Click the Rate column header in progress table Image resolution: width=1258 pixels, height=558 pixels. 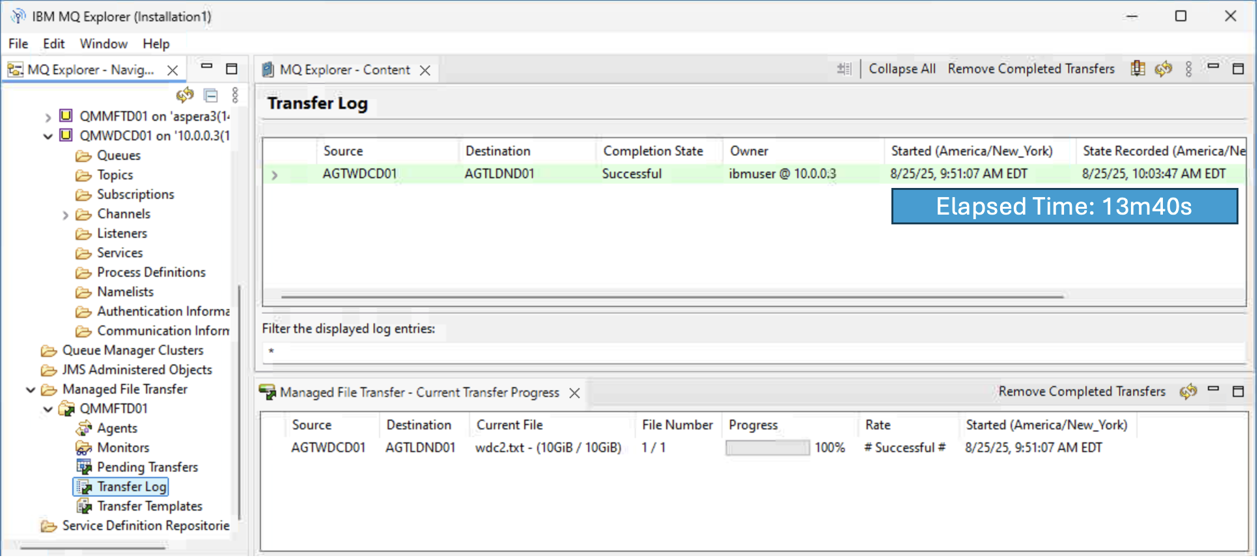coord(908,425)
